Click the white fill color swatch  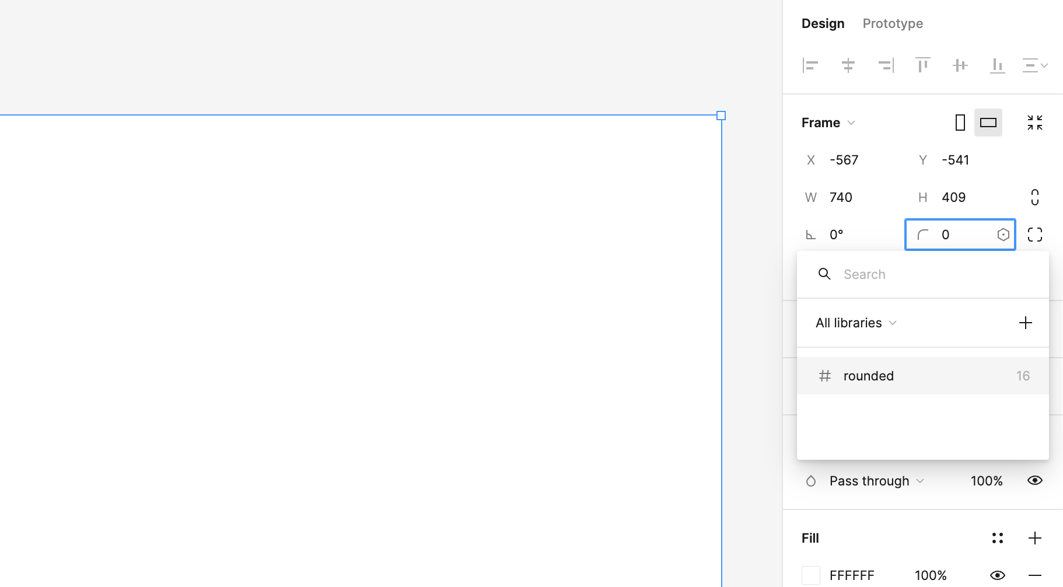pos(812,575)
